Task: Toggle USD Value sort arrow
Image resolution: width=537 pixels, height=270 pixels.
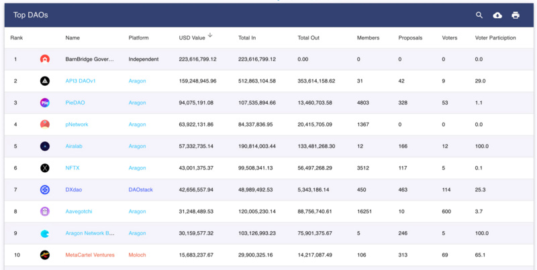Action: click(x=210, y=36)
